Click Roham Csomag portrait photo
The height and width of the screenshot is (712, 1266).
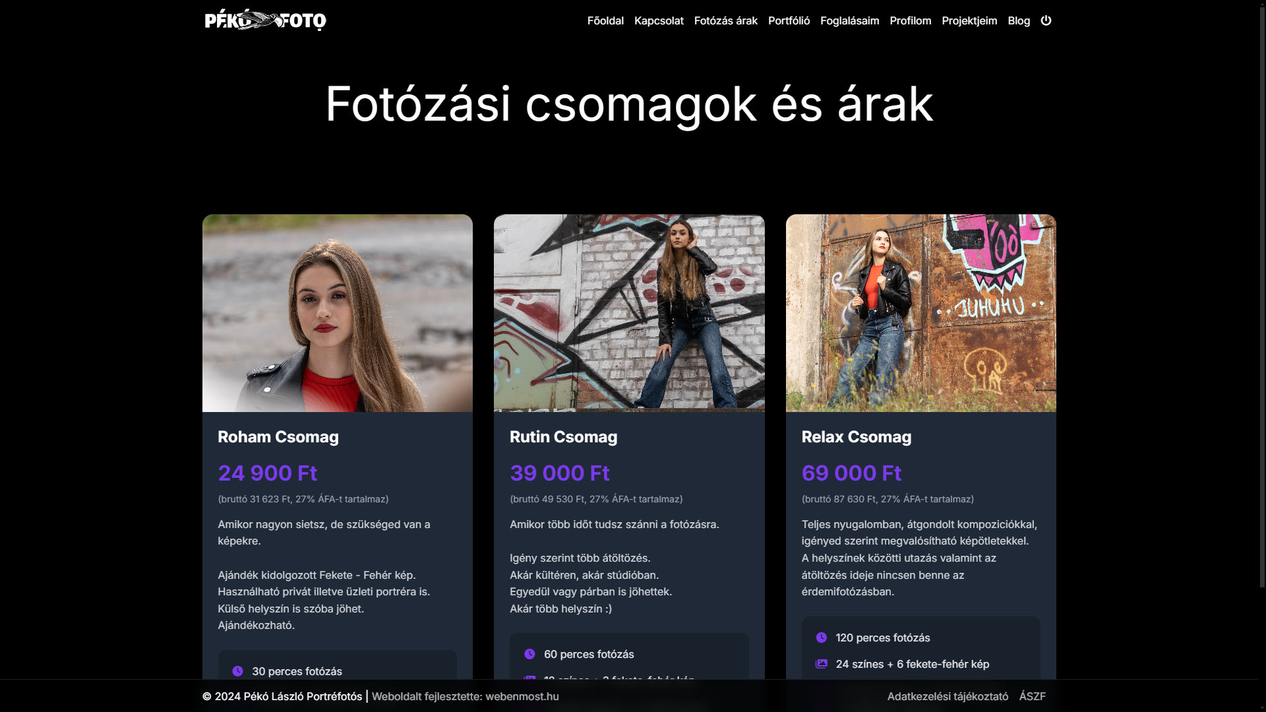[x=337, y=313]
